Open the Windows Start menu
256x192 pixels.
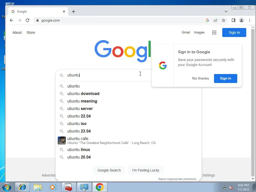pyautogui.click(x=7, y=187)
